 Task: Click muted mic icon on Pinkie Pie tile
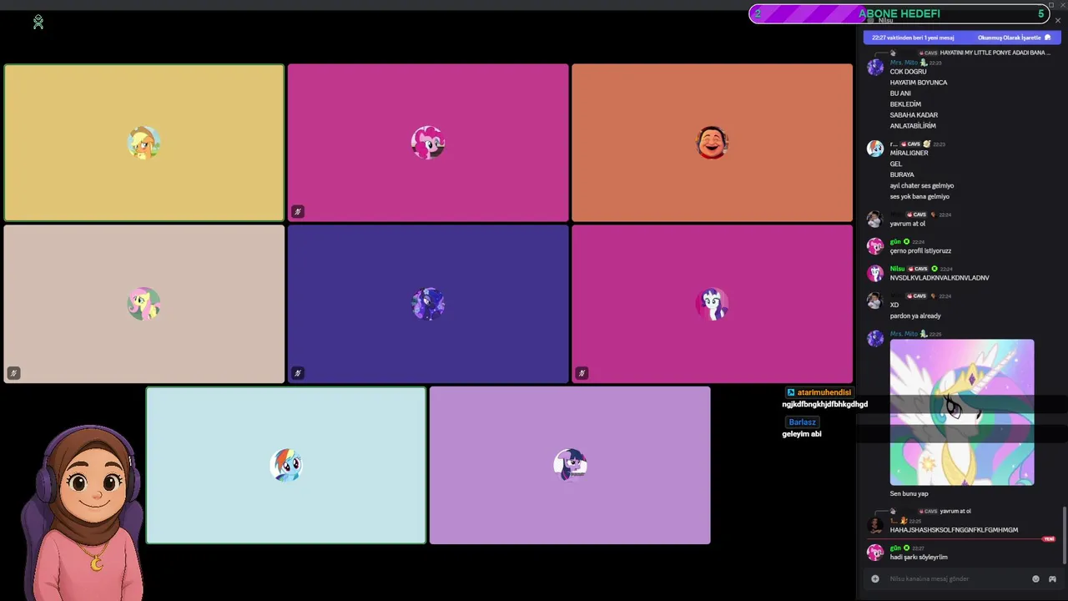298,212
